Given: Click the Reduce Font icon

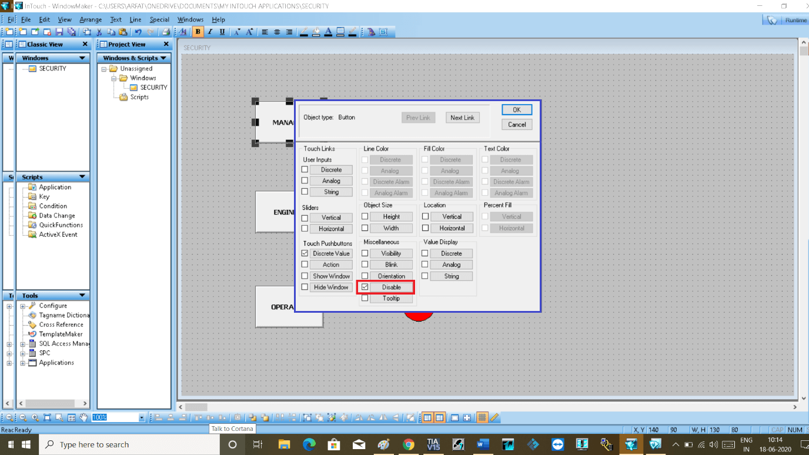Looking at the screenshot, I should [x=236, y=32].
